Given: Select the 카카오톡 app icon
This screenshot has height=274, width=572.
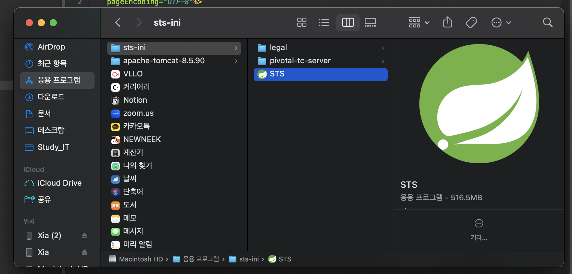Looking at the screenshot, I should [x=115, y=127].
